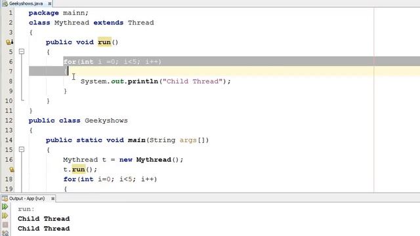The image size is (420, 236).
Task: Click the Stop icon in Output panel
Action: 5,225
